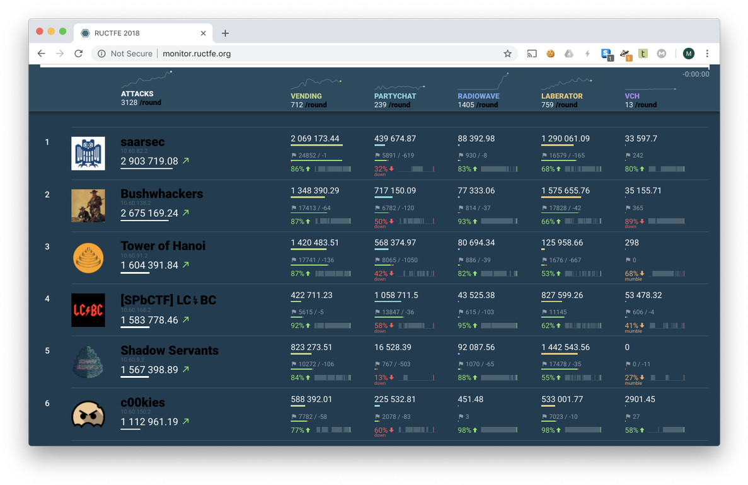This screenshot has width=748, height=485.
Task: Click the Google Drive extension icon
Action: 568,54
